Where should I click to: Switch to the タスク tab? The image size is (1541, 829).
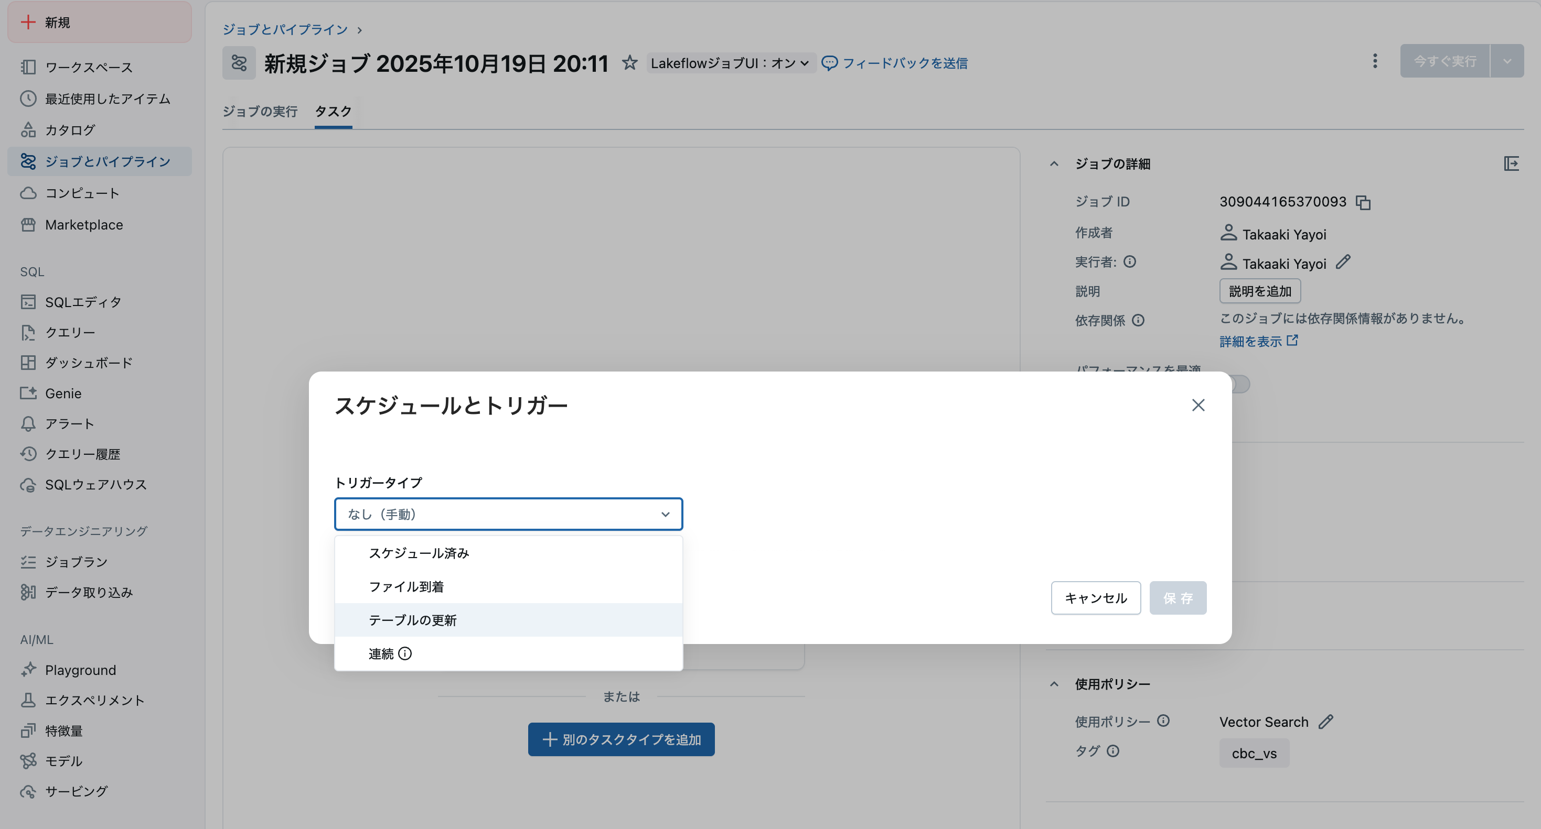[333, 111]
